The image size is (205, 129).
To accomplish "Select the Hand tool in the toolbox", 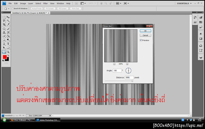I will tap(4, 52).
